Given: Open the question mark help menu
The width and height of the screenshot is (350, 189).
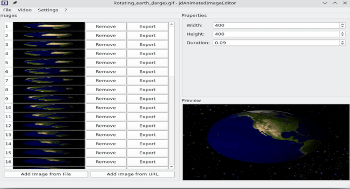Looking at the screenshot, I should point(65,10).
